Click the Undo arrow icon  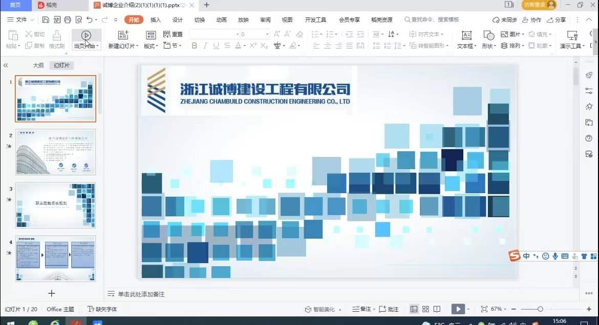point(90,19)
